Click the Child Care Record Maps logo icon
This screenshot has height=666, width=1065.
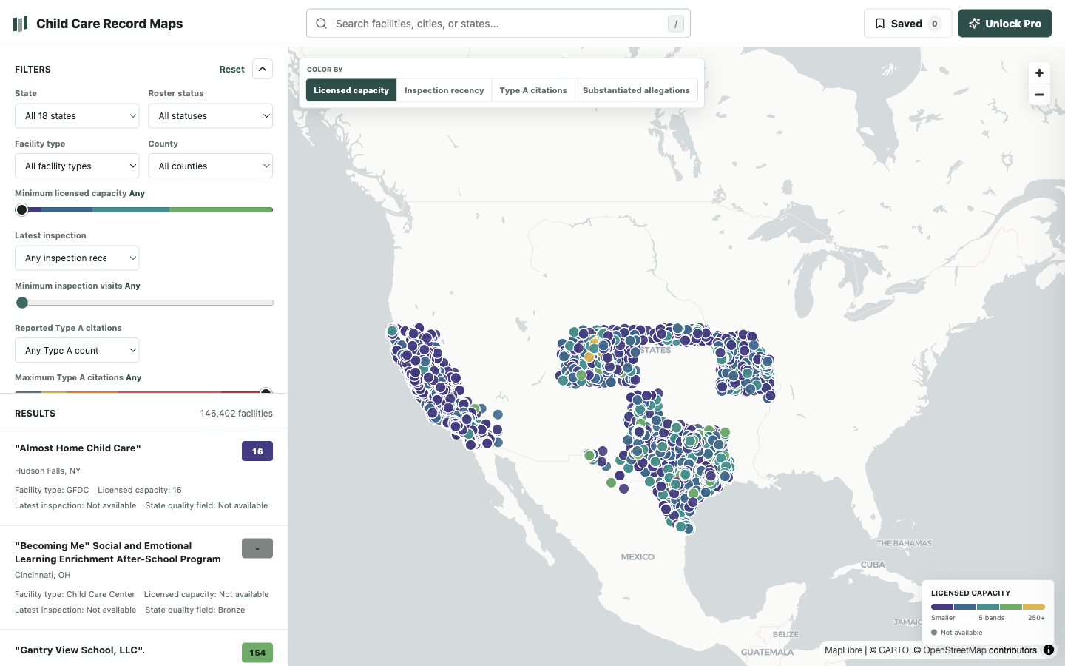coord(21,24)
